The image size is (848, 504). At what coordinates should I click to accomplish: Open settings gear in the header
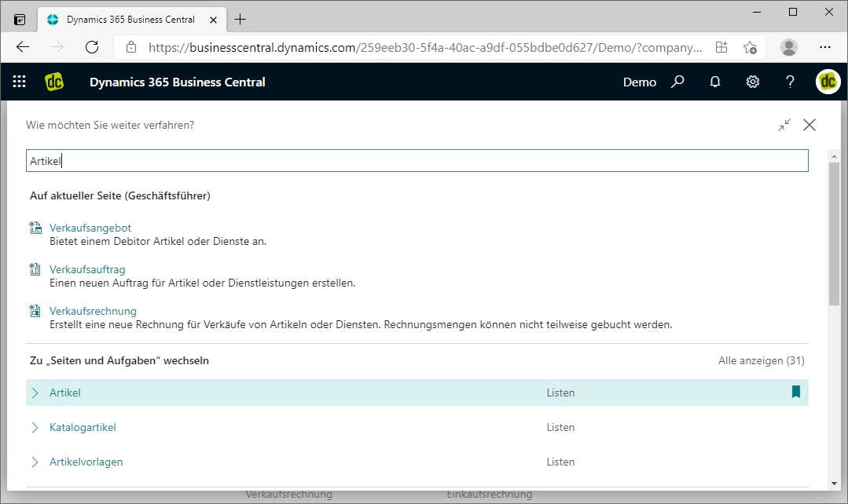753,82
